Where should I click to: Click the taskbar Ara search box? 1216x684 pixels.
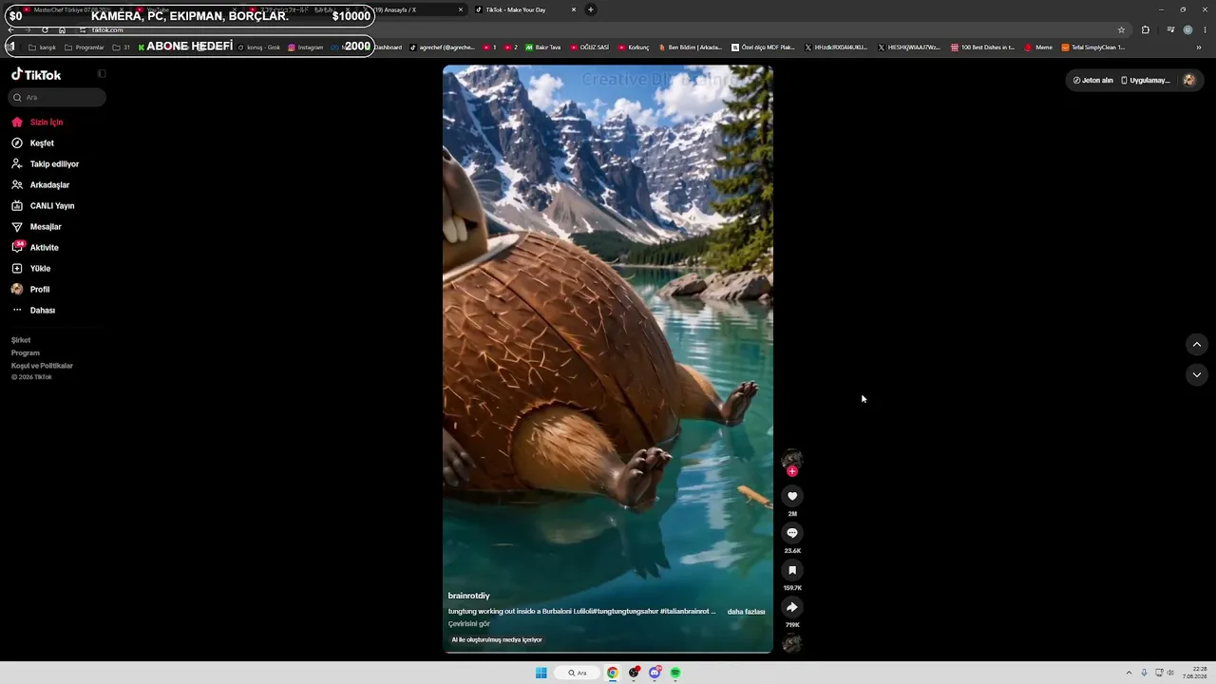[x=579, y=673]
